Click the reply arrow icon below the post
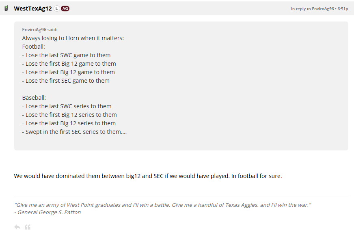This screenshot has height=236, width=354. click(17, 227)
